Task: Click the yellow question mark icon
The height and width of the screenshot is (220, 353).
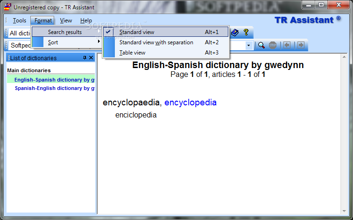Action: click(x=246, y=32)
